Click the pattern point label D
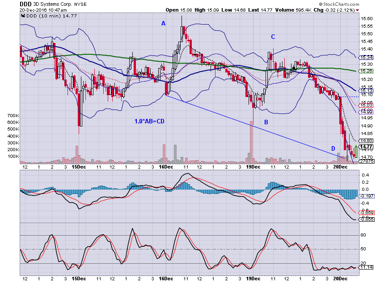 point(333,148)
